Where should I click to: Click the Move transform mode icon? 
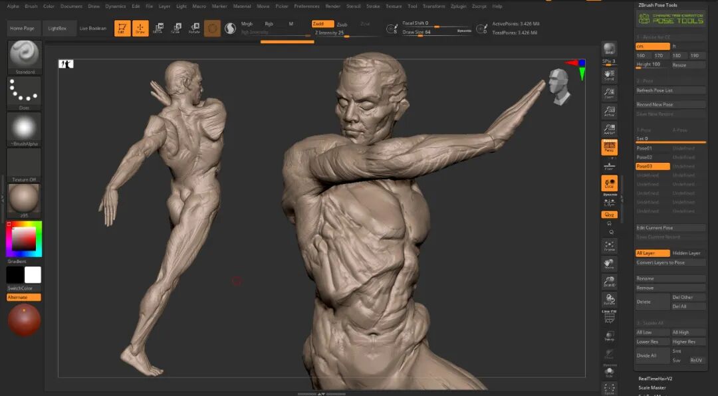click(158, 29)
